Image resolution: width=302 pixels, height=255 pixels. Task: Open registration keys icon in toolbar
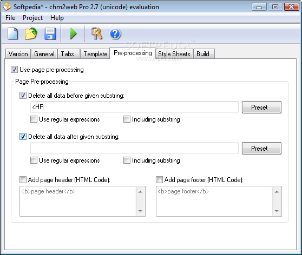click(96, 33)
